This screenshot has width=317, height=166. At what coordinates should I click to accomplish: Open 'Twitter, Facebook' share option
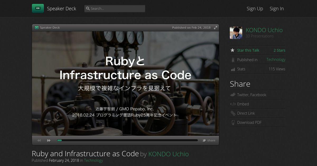click(252, 95)
